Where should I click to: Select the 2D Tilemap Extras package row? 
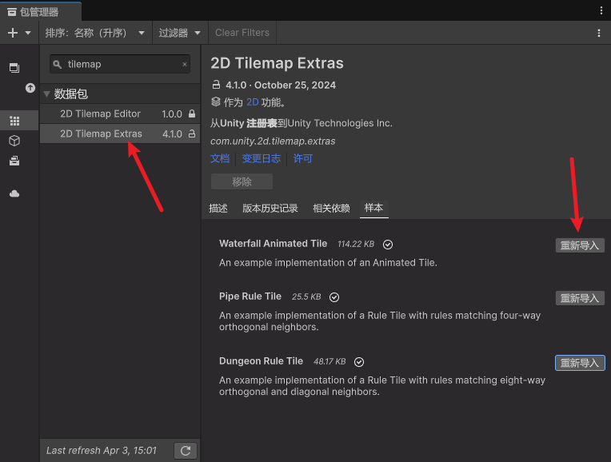(x=120, y=133)
